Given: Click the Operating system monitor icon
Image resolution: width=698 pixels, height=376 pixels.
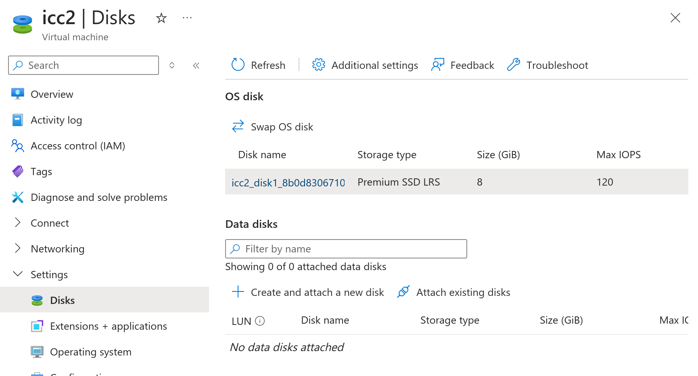Looking at the screenshot, I should (x=37, y=352).
